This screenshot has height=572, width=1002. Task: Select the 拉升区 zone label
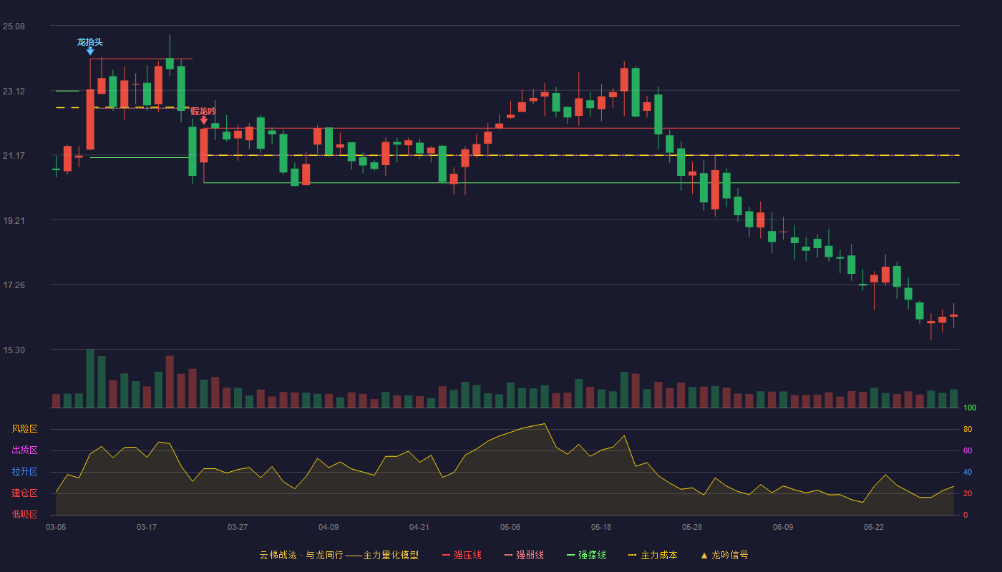[x=24, y=472]
